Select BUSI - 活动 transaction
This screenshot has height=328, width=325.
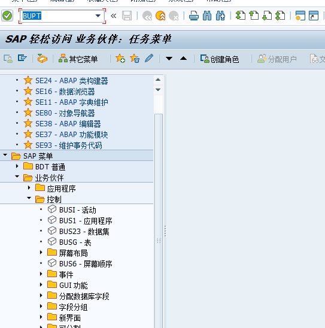(x=78, y=210)
